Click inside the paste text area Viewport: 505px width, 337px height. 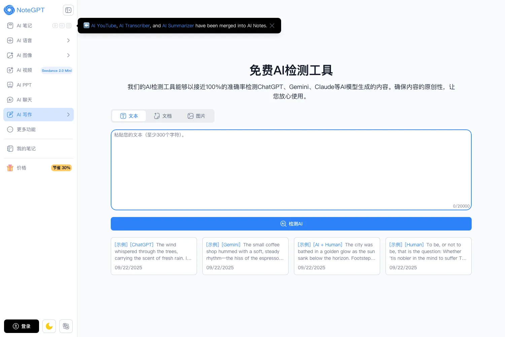(x=291, y=170)
